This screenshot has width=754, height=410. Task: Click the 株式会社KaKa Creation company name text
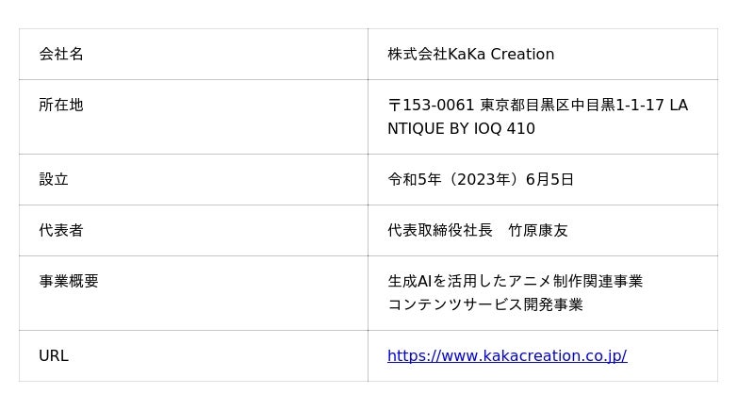[470, 54]
